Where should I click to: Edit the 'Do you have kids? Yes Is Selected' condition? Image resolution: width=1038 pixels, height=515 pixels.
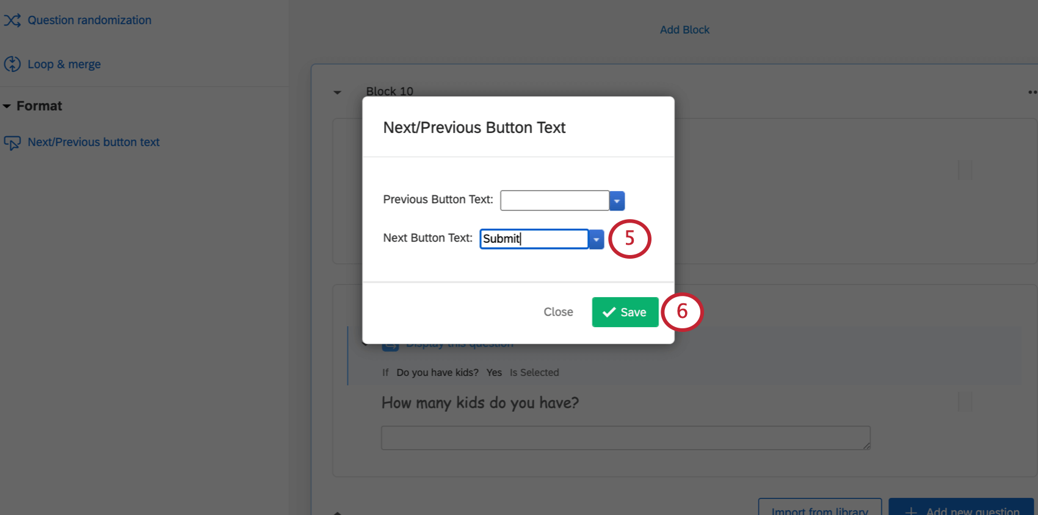471,372
